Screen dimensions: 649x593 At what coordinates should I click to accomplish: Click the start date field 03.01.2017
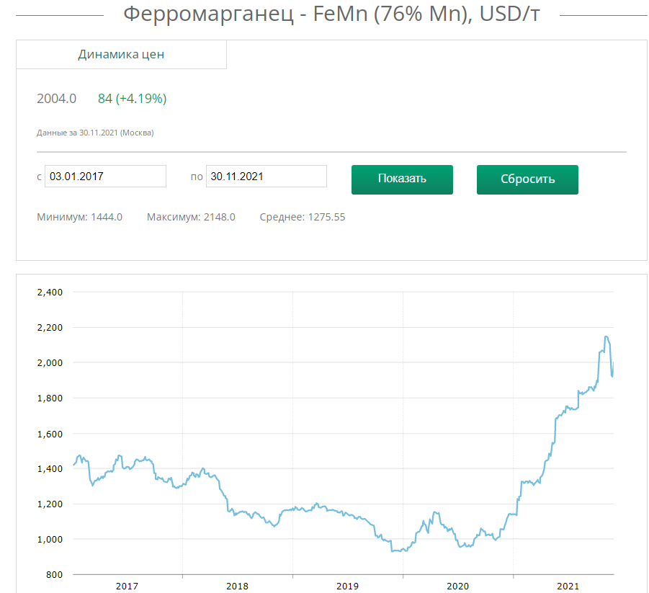[x=105, y=177]
